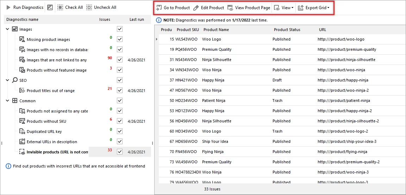Screen dimensions: 406x195
Task: Uncheck the Products without SKU checkbox
Action: (120, 121)
